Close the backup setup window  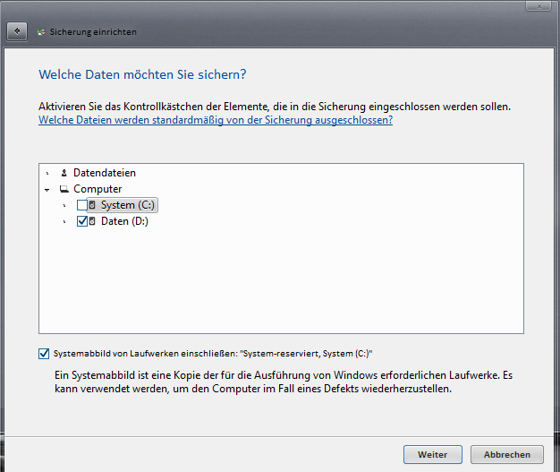[539, 5]
